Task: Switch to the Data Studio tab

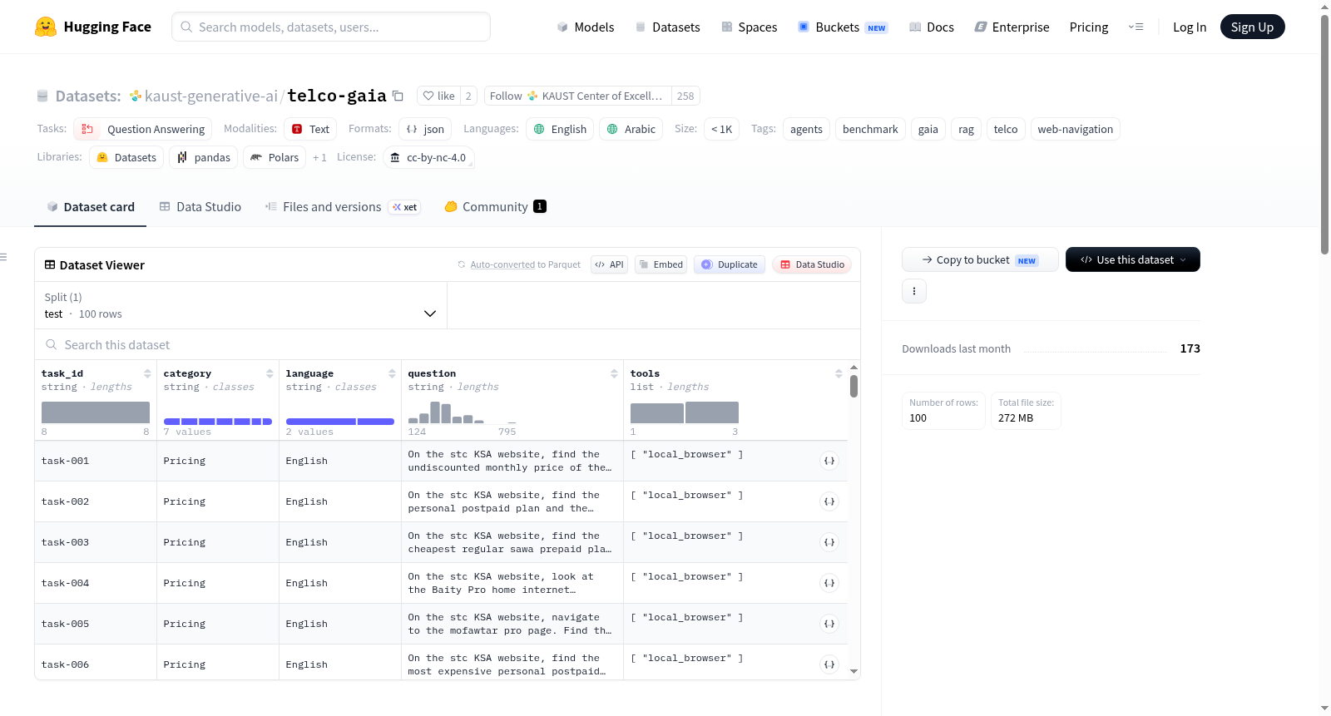Action: [200, 207]
